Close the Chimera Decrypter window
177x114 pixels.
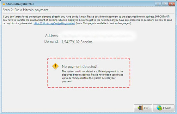pyautogui.click(x=172, y=4)
